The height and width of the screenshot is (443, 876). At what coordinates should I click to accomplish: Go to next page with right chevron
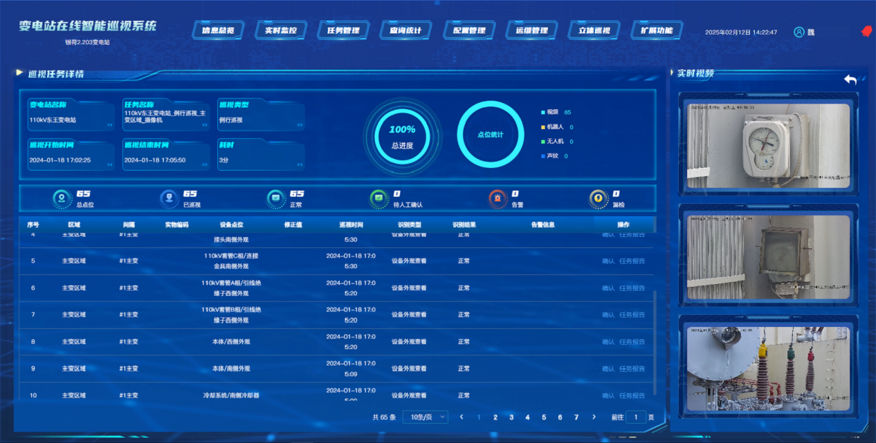(594, 417)
